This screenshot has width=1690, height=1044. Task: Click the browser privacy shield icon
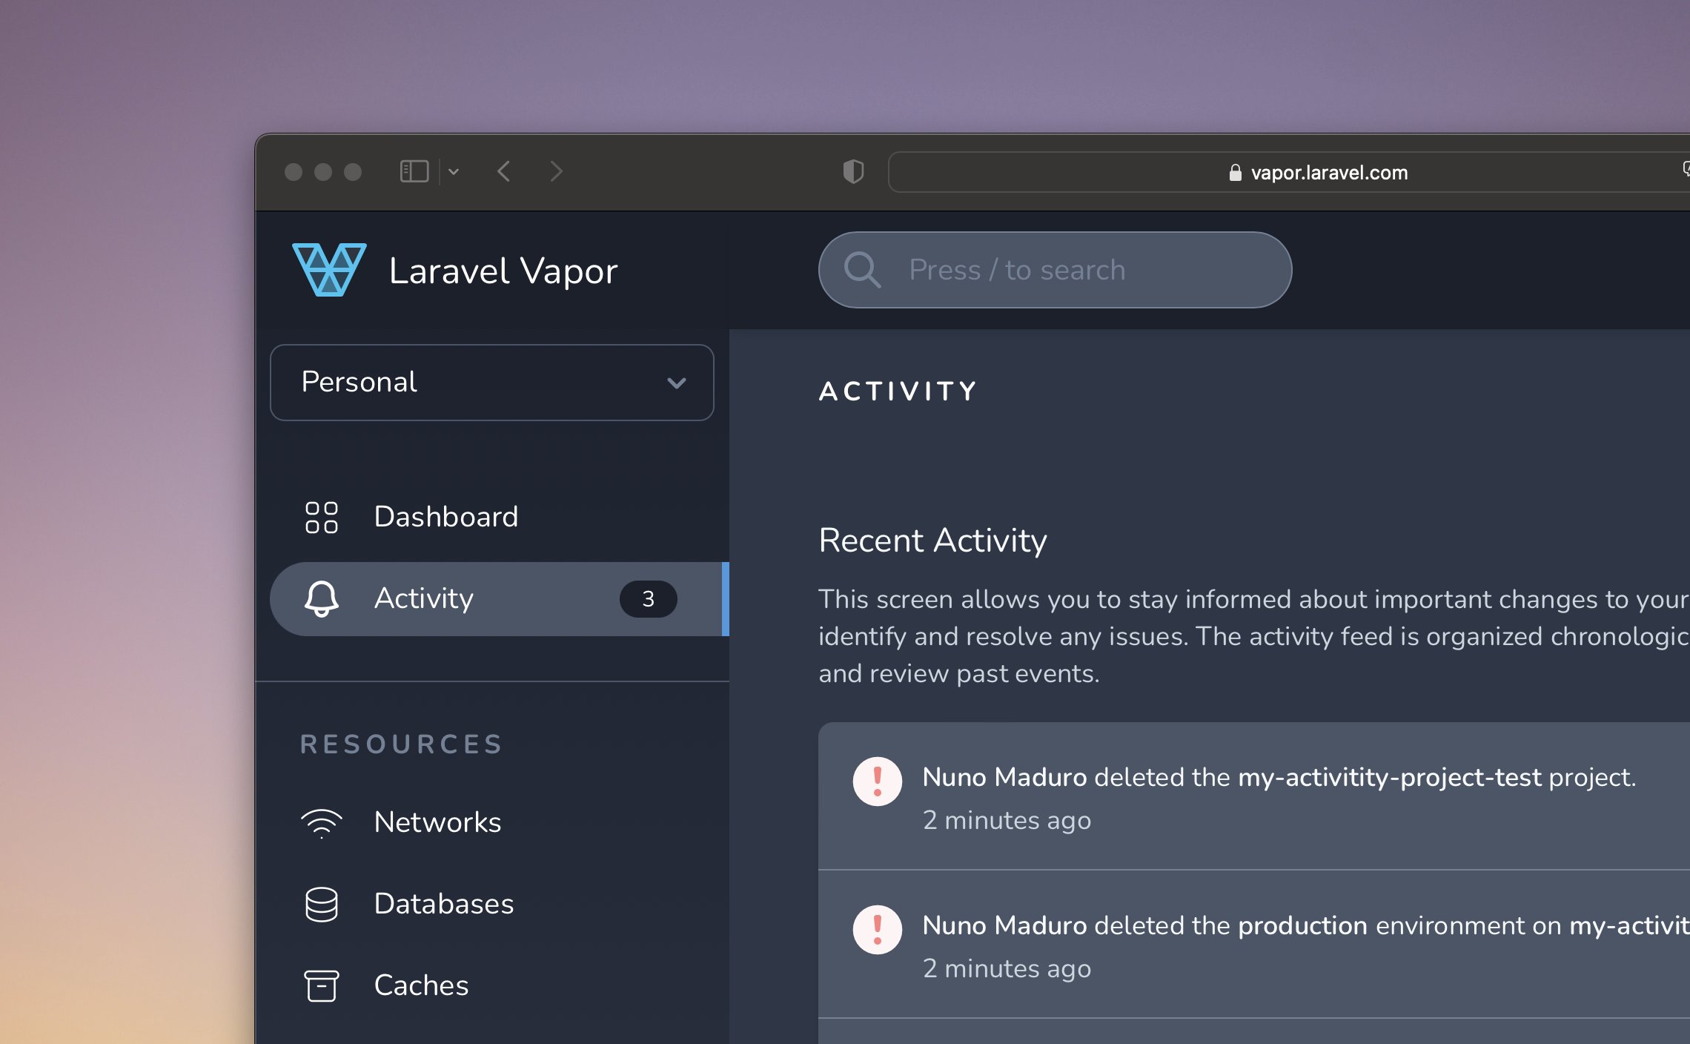pos(853,172)
